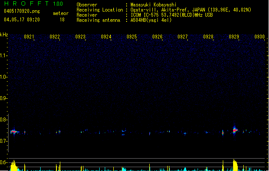The height and width of the screenshot is (171, 269).
Task: Click the A504HB(yagi 4el) antenna text
Action: click(151, 20)
